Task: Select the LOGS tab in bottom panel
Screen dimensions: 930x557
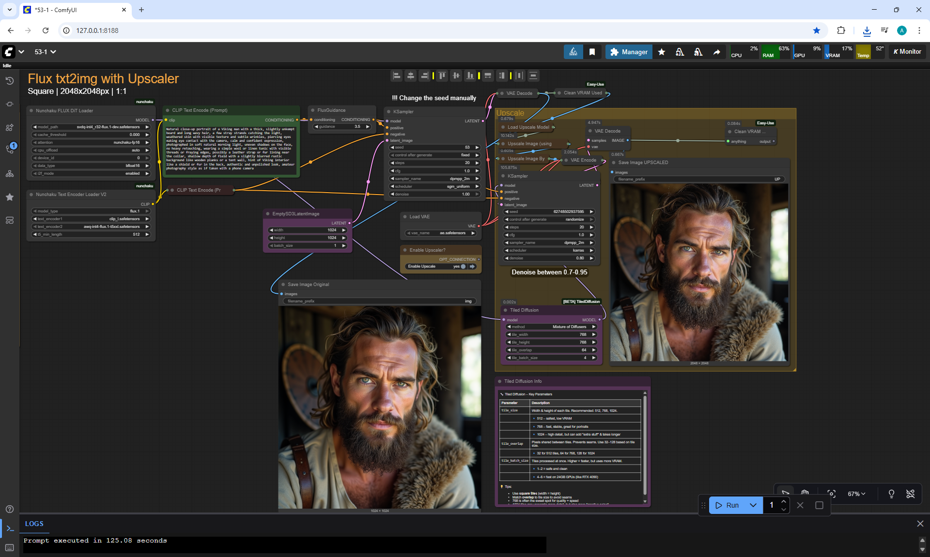Action: (34, 524)
